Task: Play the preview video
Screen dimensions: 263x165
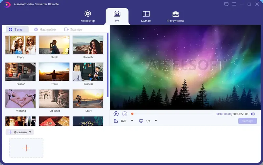Action: click(116, 114)
